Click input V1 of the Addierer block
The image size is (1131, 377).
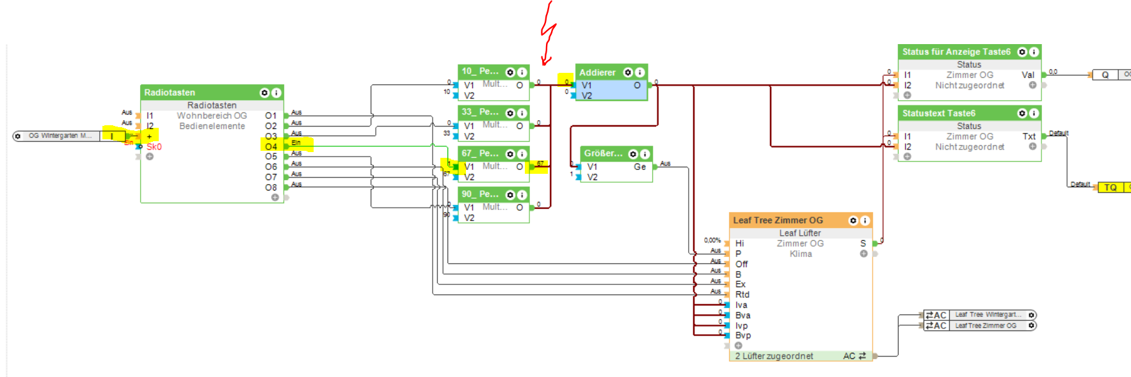(x=586, y=85)
